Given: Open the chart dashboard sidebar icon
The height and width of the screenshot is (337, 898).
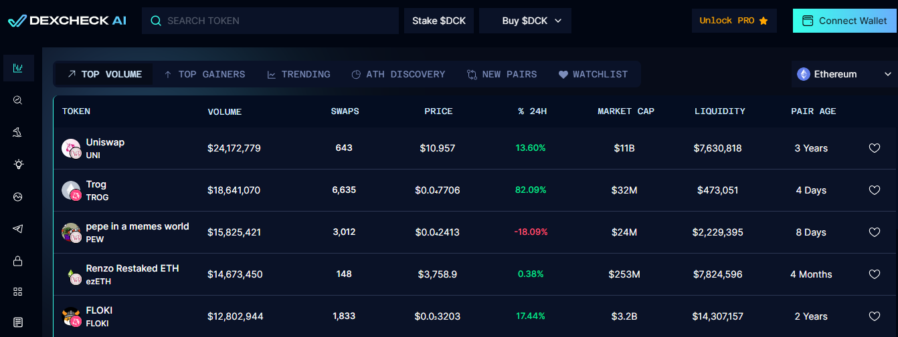Looking at the screenshot, I should coord(18,68).
